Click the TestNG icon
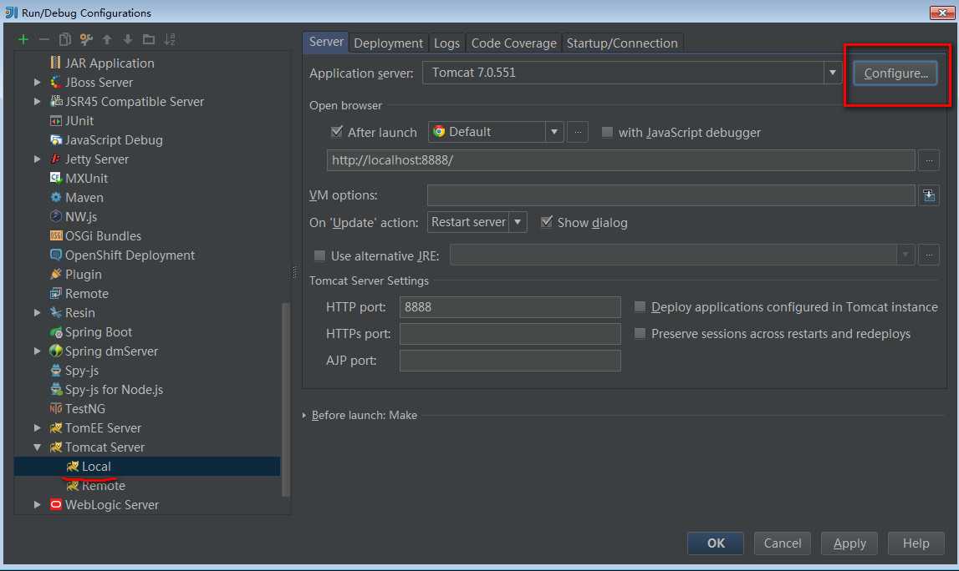Image resolution: width=959 pixels, height=571 pixels. [56, 408]
